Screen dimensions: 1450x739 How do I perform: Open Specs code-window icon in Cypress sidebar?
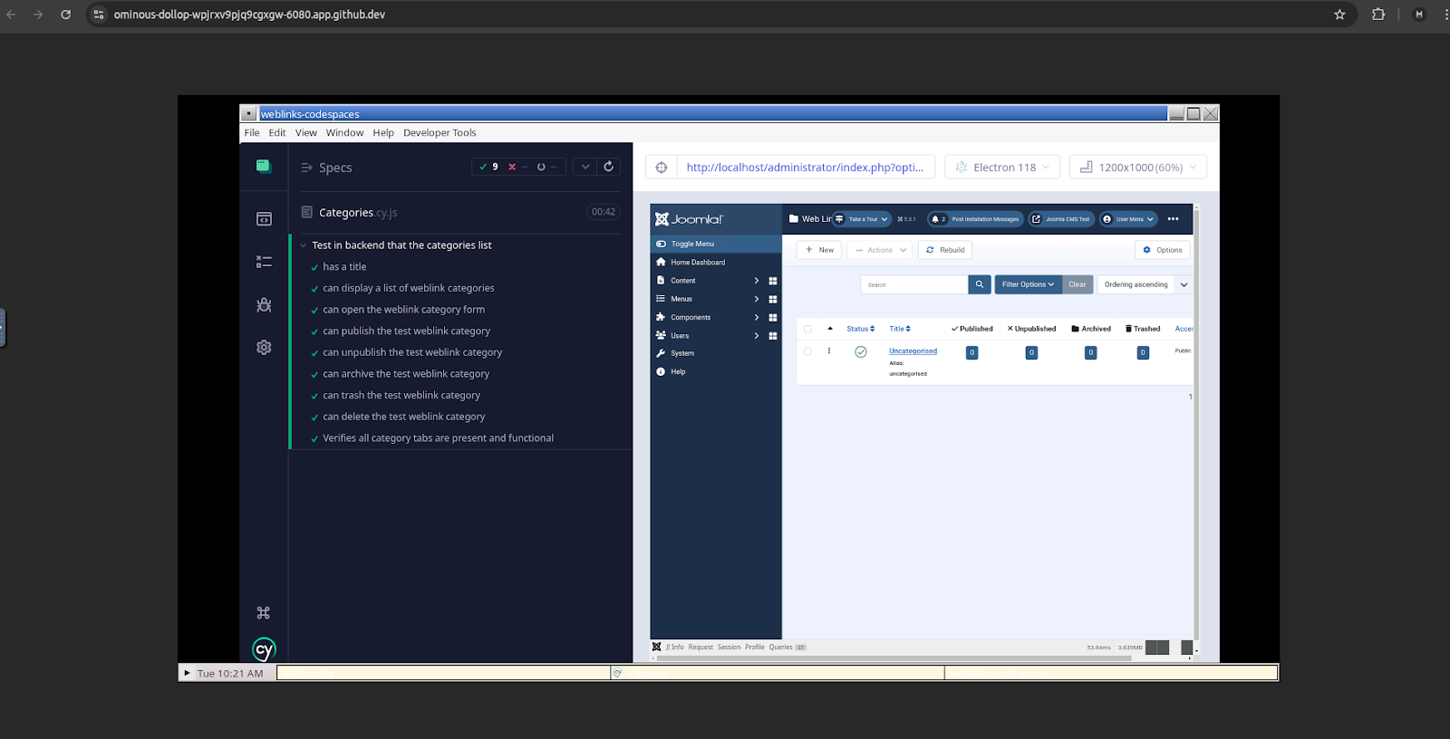tap(264, 219)
